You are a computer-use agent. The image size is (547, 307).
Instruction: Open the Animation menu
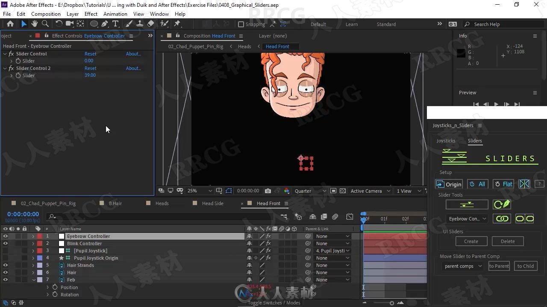115,14
